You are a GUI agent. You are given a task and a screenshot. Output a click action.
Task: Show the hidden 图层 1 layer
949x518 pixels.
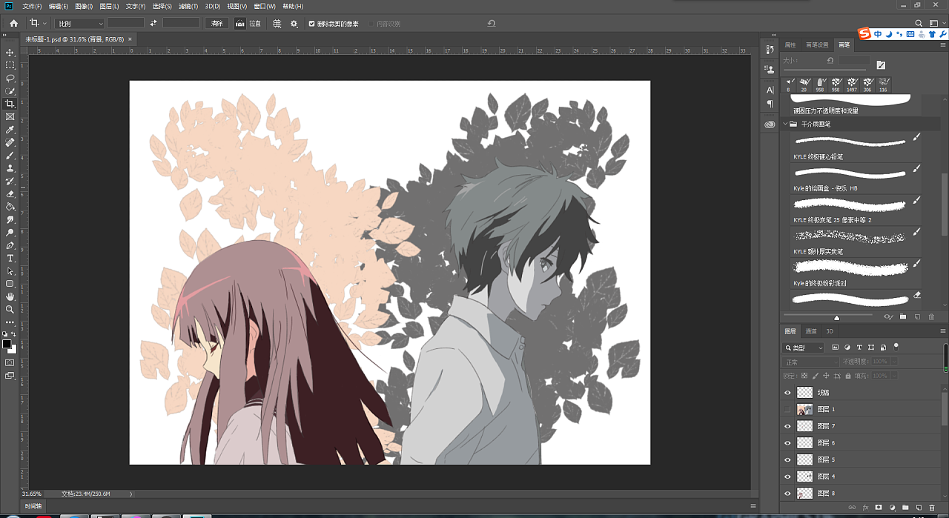pos(788,409)
